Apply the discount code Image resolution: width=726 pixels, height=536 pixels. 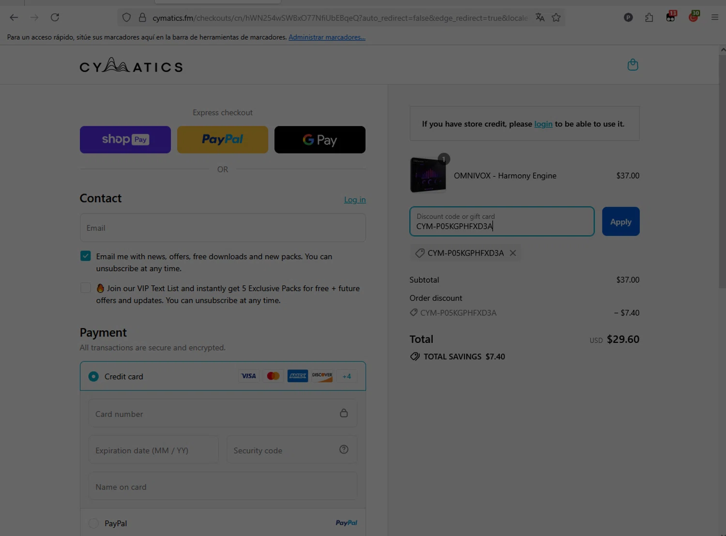tap(621, 222)
